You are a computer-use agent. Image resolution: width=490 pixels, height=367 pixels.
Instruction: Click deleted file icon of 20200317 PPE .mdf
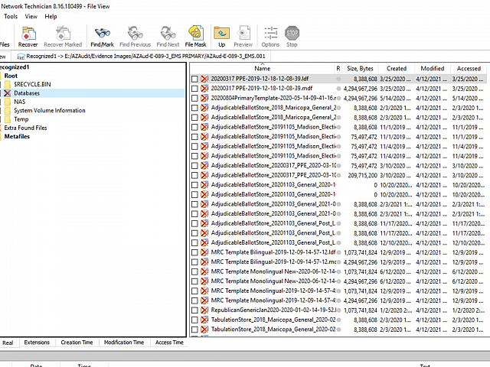point(204,89)
